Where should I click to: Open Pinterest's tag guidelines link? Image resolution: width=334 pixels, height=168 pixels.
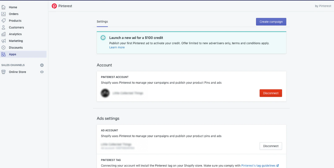tap(258, 165)
